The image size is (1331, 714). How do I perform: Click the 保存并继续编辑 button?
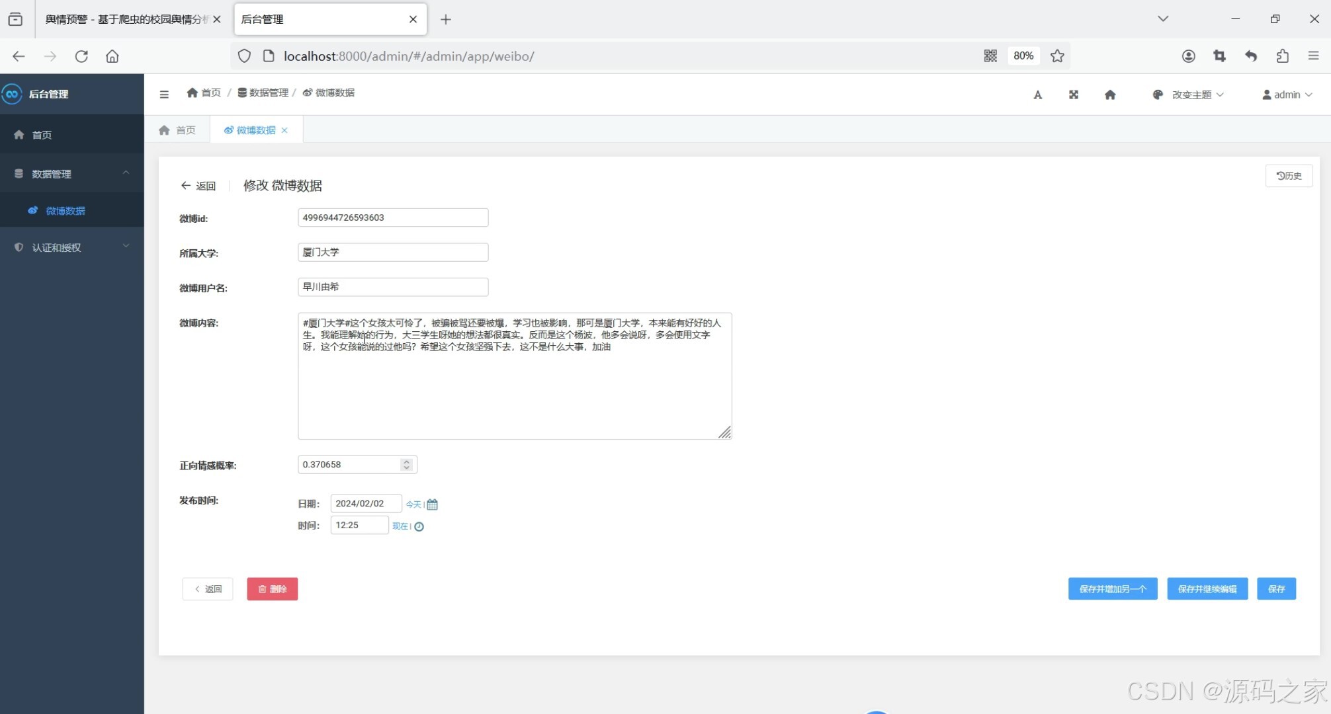click(1207, 589)
